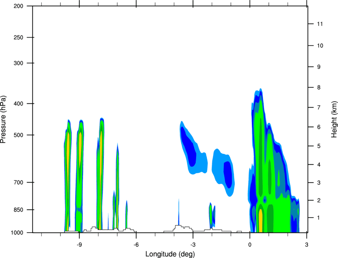Click the yellow contour core right of longitude 0

click(x=260, y=221)
